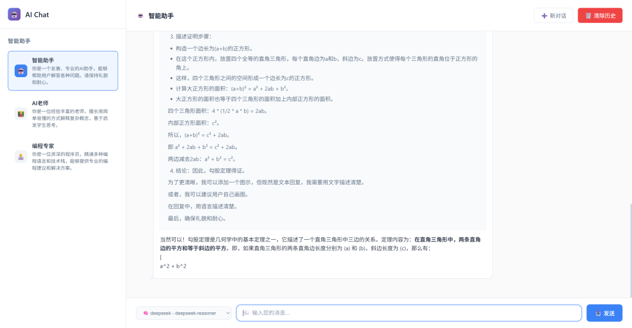632x328 pixels.
Task: Click the header robot icon beside 智能助手 title
Action: pos(140,16)
